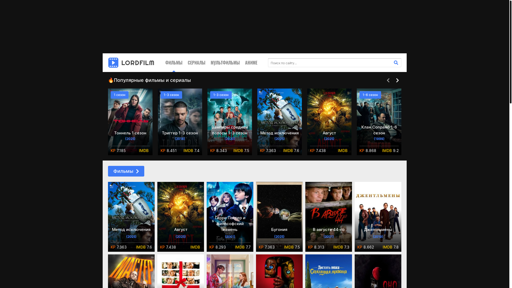Open the СЕРИАЛЫ menu item
Screen dimensions: 512x288
pyautogui.click(x=197, y=63)
